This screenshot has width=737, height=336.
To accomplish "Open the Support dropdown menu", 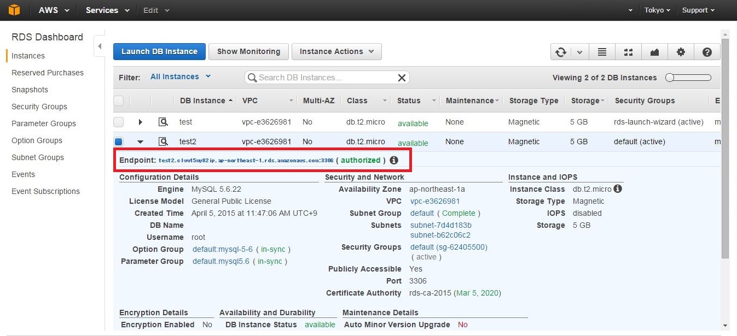I will 698,10.
